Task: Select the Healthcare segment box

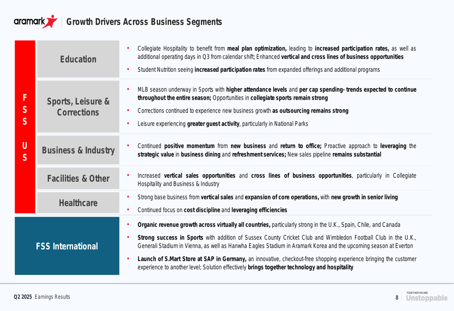Action: point(78,202)
